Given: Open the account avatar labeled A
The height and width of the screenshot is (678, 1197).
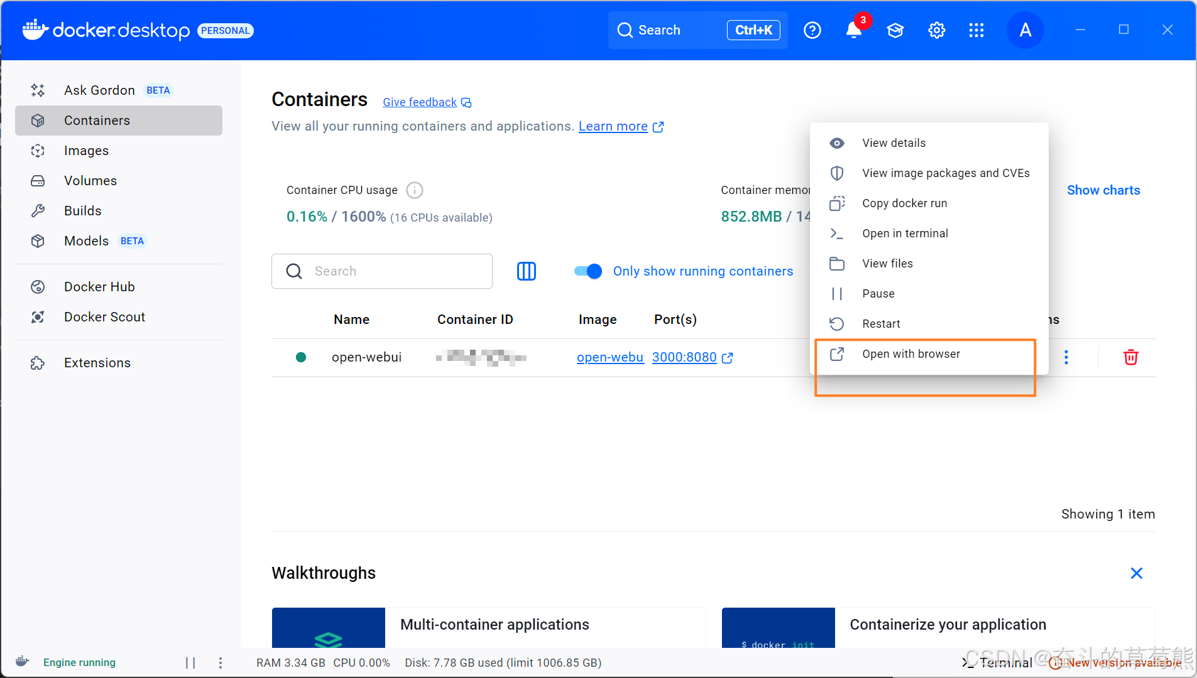Looking at the screenshot, I should point(1025,30).
